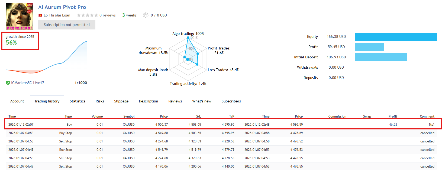Click the subscribers people icon
The image size is (442, 170).
[x=146, y=15]
